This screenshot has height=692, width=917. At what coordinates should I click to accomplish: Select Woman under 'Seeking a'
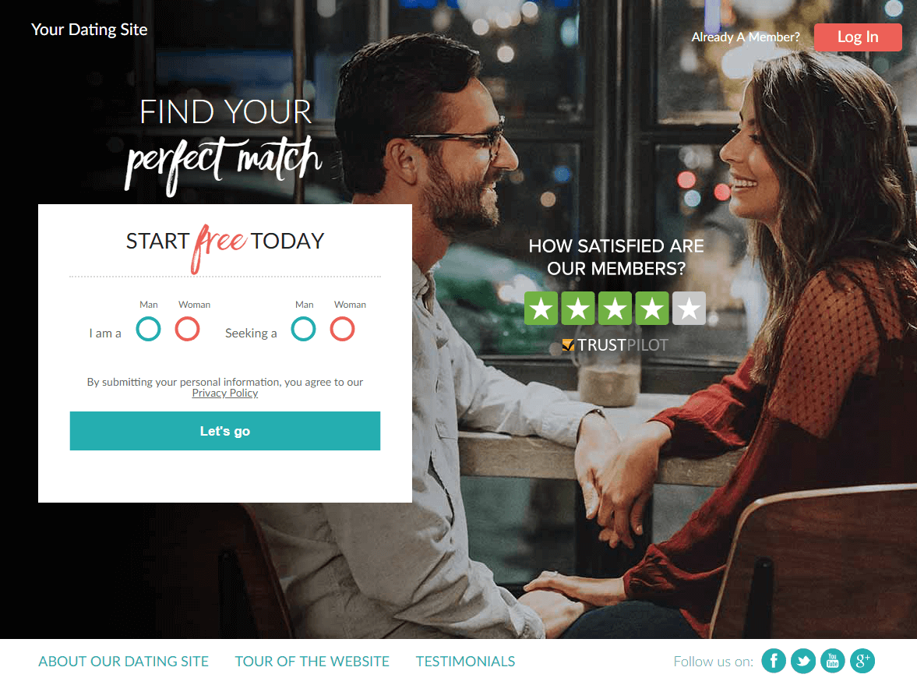[343, 329]
